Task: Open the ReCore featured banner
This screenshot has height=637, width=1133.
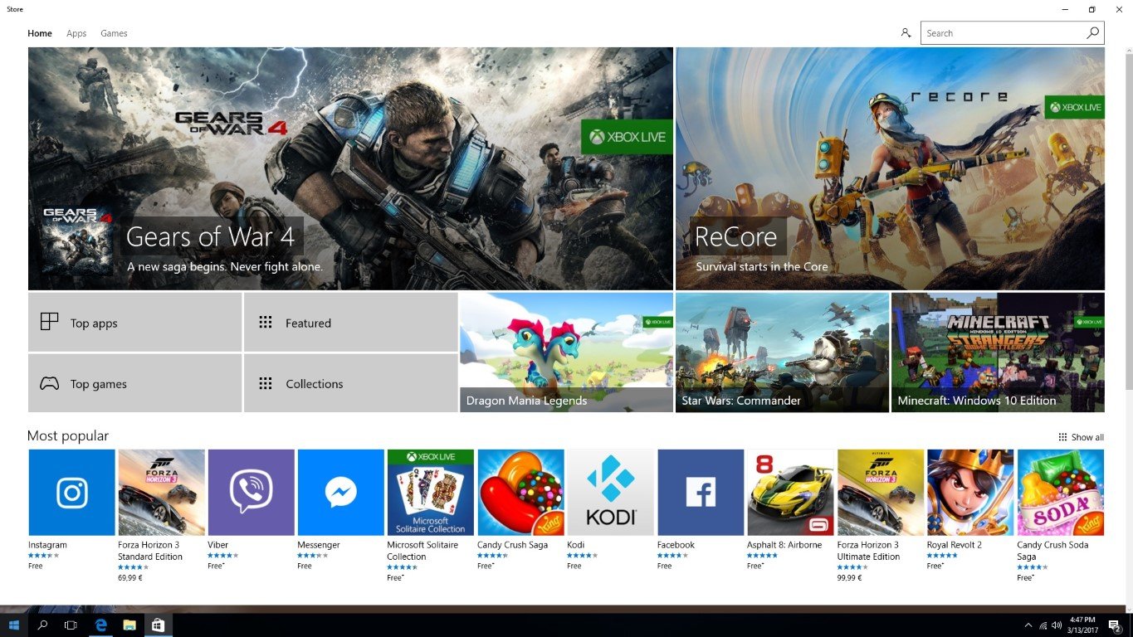Action: (x=890, y=168)
